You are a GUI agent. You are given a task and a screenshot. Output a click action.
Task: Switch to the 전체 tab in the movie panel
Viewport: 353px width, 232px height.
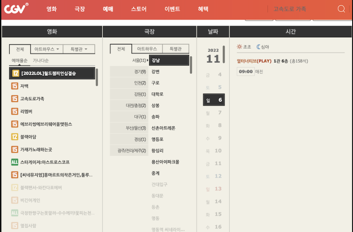tap(20, 49)
